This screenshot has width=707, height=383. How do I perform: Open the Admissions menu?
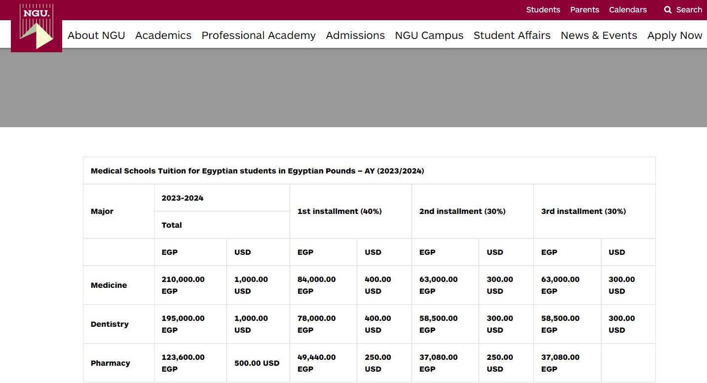(355, 35)
